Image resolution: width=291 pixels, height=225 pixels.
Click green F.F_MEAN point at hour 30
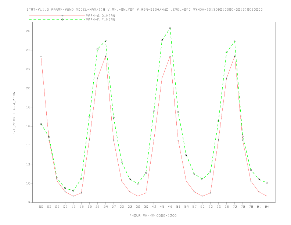click(x=122, y=162)
